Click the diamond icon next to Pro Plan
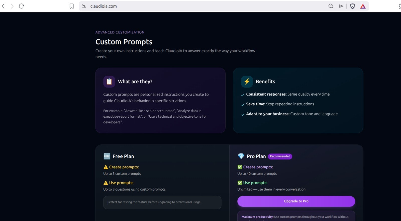The image size is (401, 221). pyautogui.click(x=241, y=156)
